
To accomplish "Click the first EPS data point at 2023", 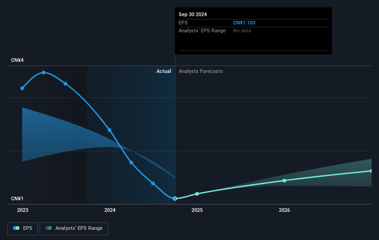I will pos(22,88).
